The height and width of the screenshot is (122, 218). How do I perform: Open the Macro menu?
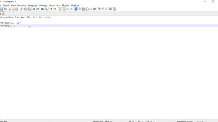pyautogui.click(x=52, y=5)
